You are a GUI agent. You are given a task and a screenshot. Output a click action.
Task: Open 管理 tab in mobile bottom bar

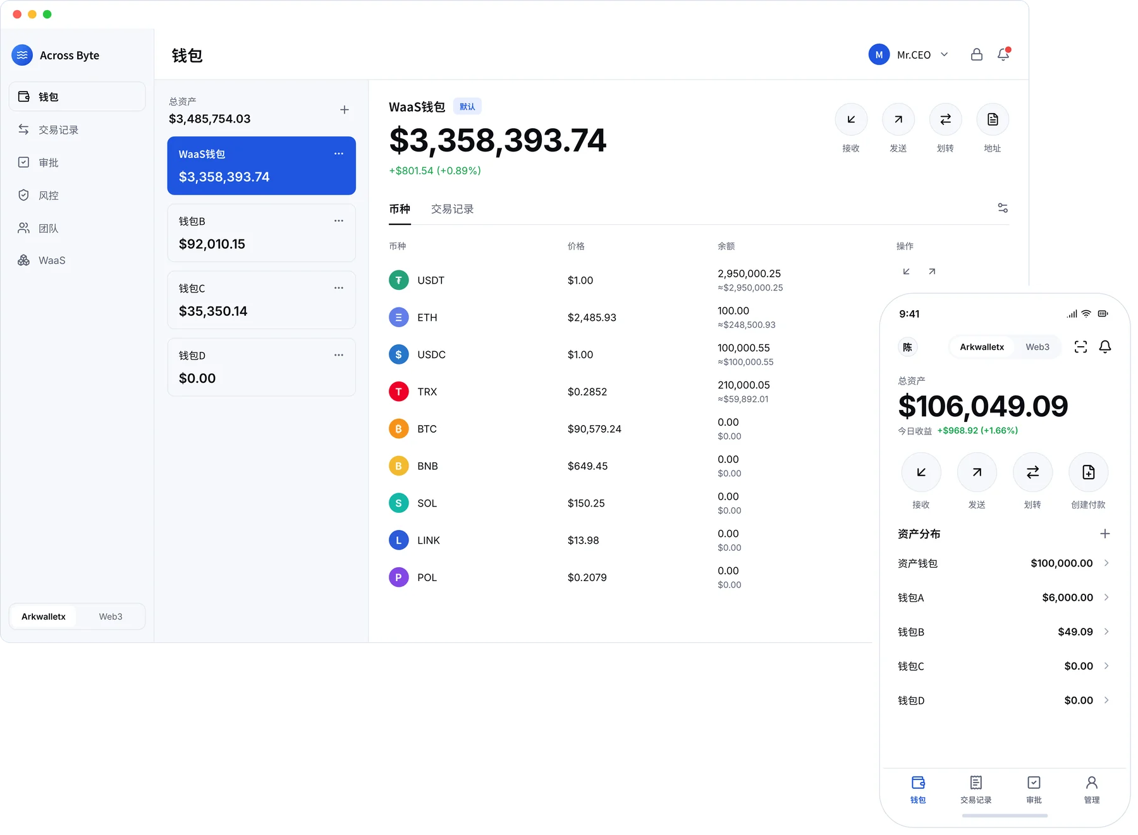pos(1092,790)
